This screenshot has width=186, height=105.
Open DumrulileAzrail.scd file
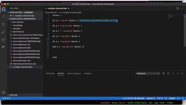[x=22, y=45]
